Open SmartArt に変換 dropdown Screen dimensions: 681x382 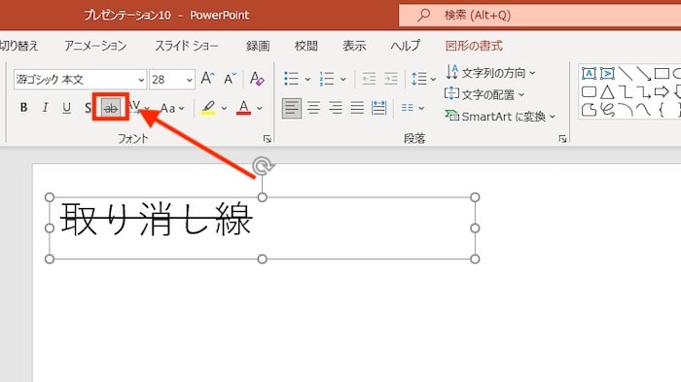[500, 117]
